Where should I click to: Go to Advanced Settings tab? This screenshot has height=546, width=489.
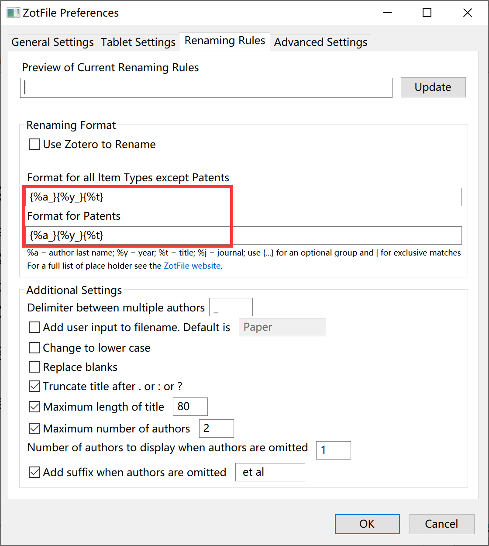point(320,42)
